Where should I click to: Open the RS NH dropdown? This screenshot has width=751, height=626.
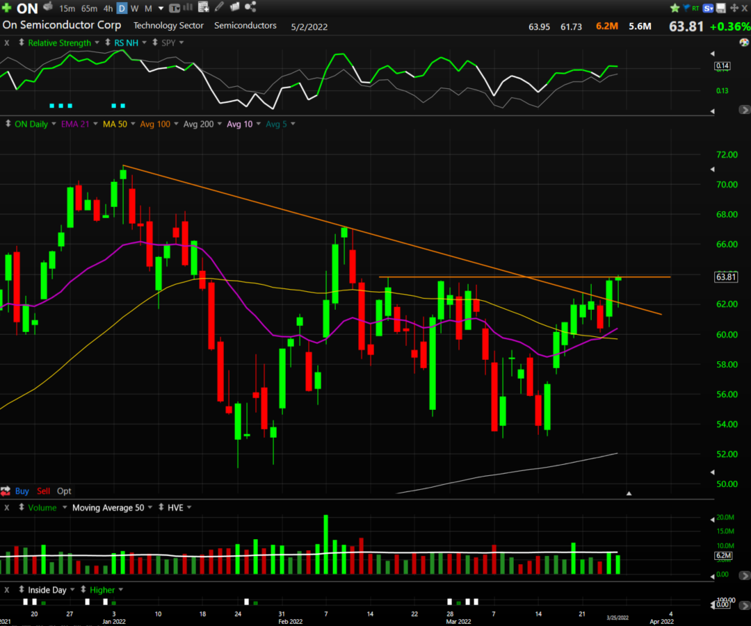click(x=144, y=42)
